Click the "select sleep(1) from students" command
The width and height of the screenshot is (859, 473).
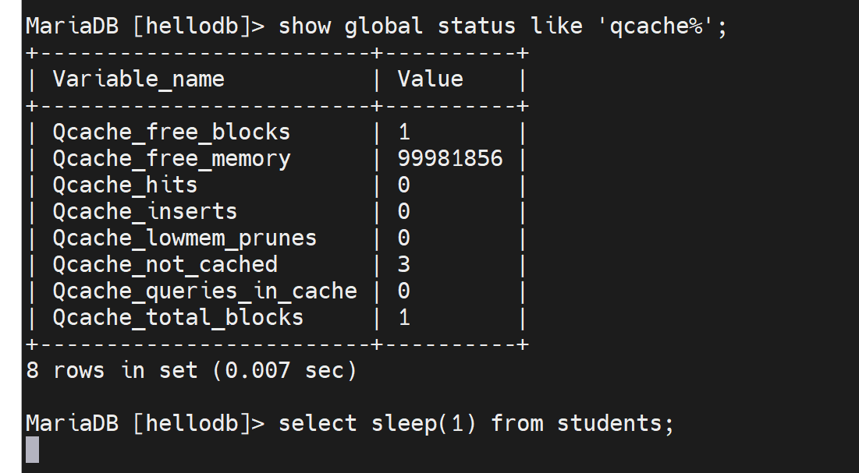[x=475, y=423]
